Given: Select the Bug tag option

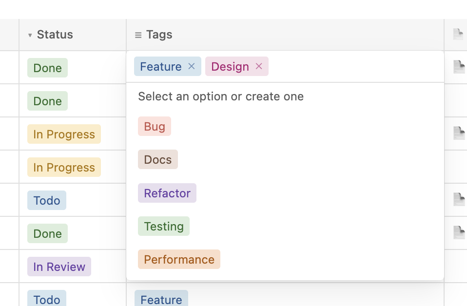Looking at the screenshot, I should click(155, 127).
